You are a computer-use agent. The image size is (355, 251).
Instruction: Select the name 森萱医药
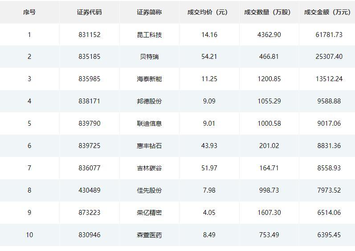click(x=149, y=235)
